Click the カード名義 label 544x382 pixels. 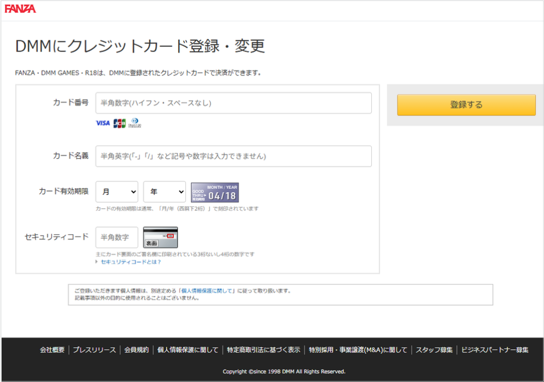(x=71, y=156)
